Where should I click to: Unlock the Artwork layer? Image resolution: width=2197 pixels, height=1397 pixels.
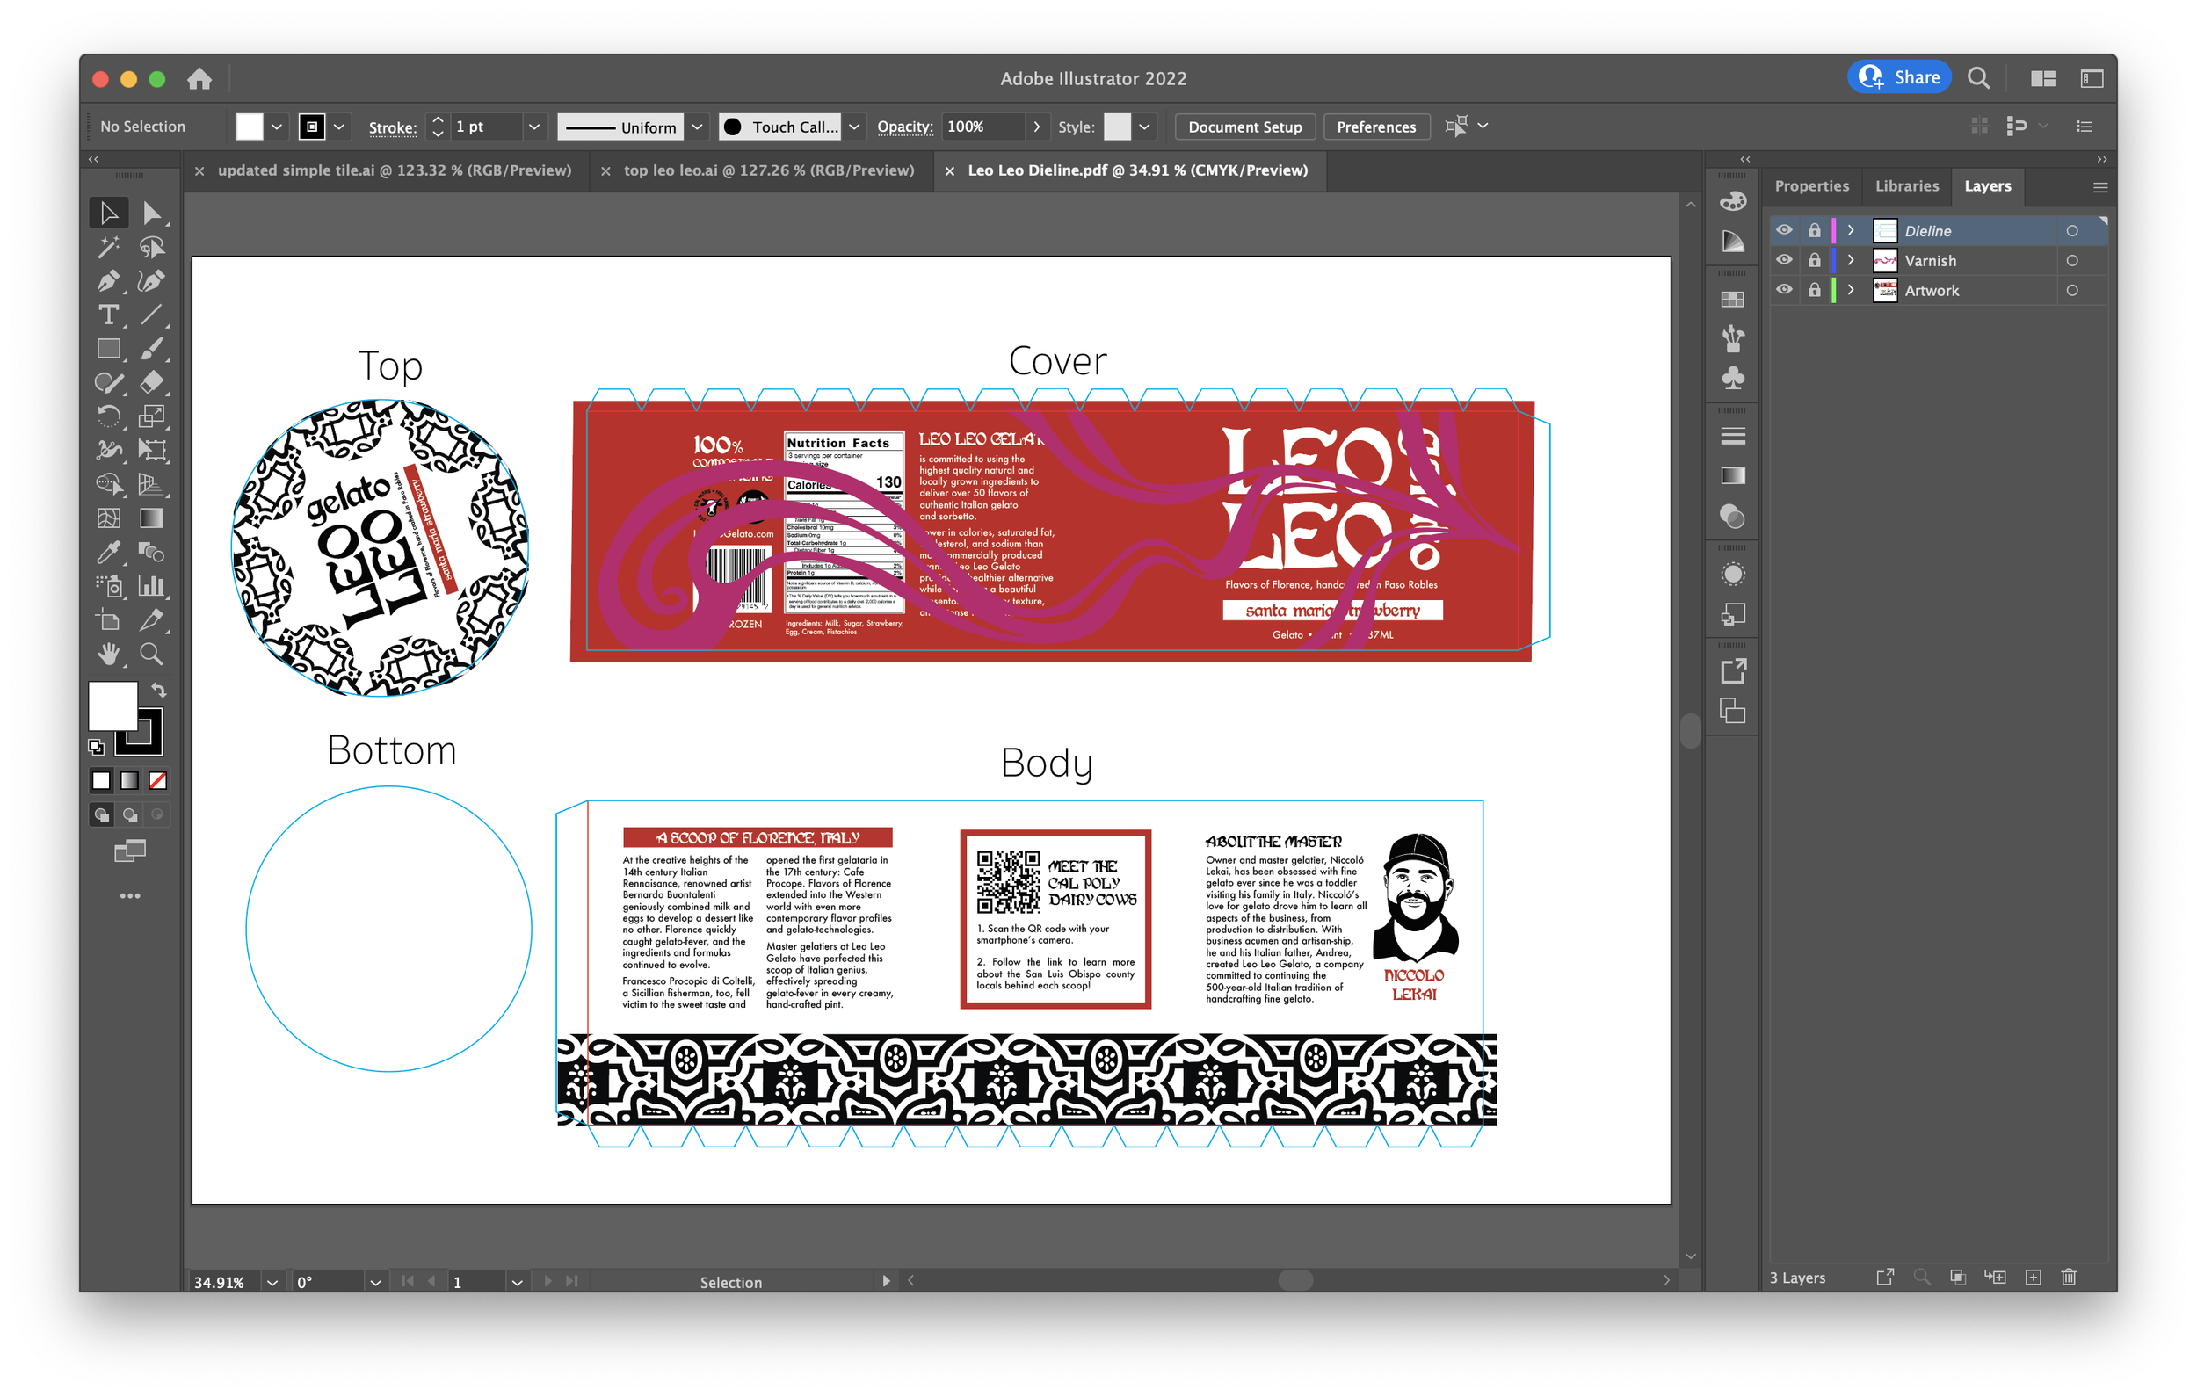(1814, 290)
